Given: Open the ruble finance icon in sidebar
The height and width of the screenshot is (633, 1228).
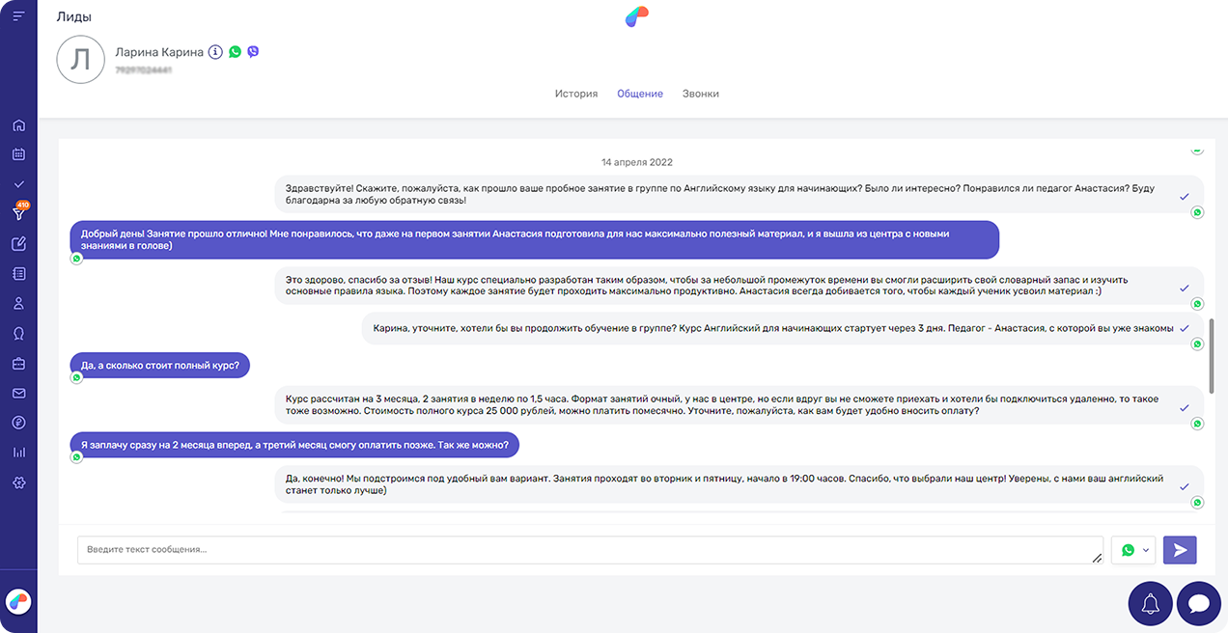Looking at the screenshot, I should 18,423.
